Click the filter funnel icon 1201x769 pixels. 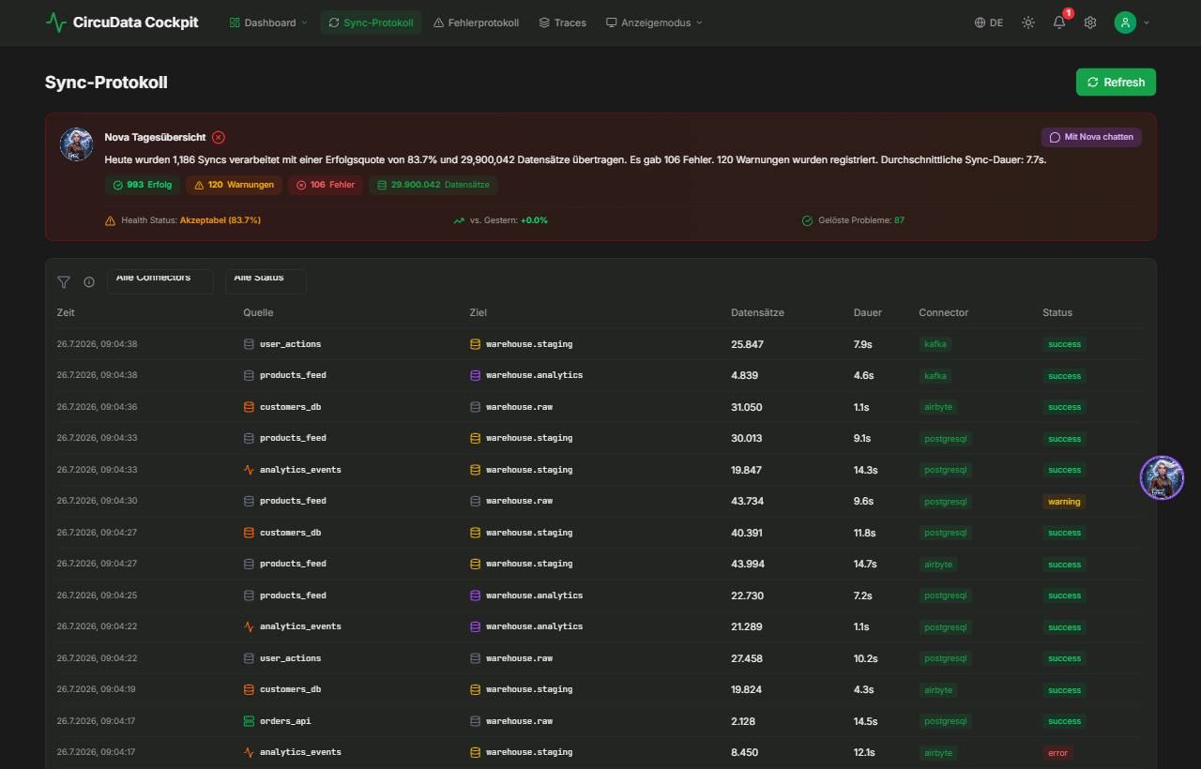click(x=64, y=281)
